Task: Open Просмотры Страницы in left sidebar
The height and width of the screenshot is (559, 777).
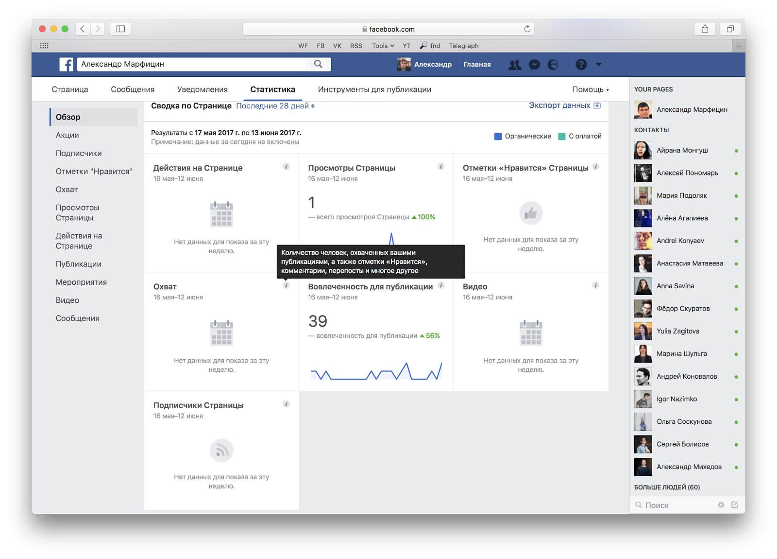Action: pyautogui.click(x=78, y=212)
